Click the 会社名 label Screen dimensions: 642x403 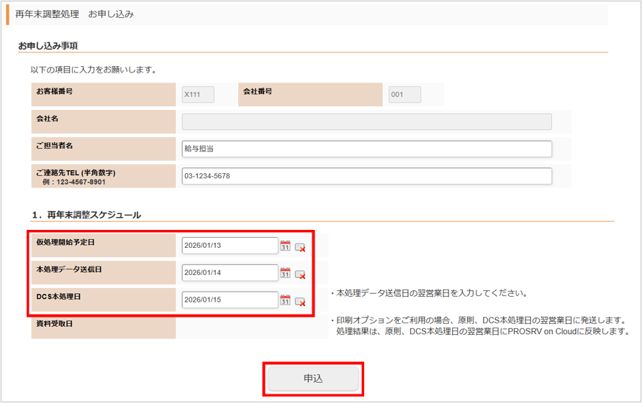(x=47, y=119)
